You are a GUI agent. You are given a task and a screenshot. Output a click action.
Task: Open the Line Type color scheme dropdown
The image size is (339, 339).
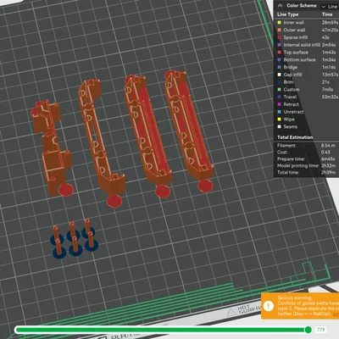(x=330, y=6)
